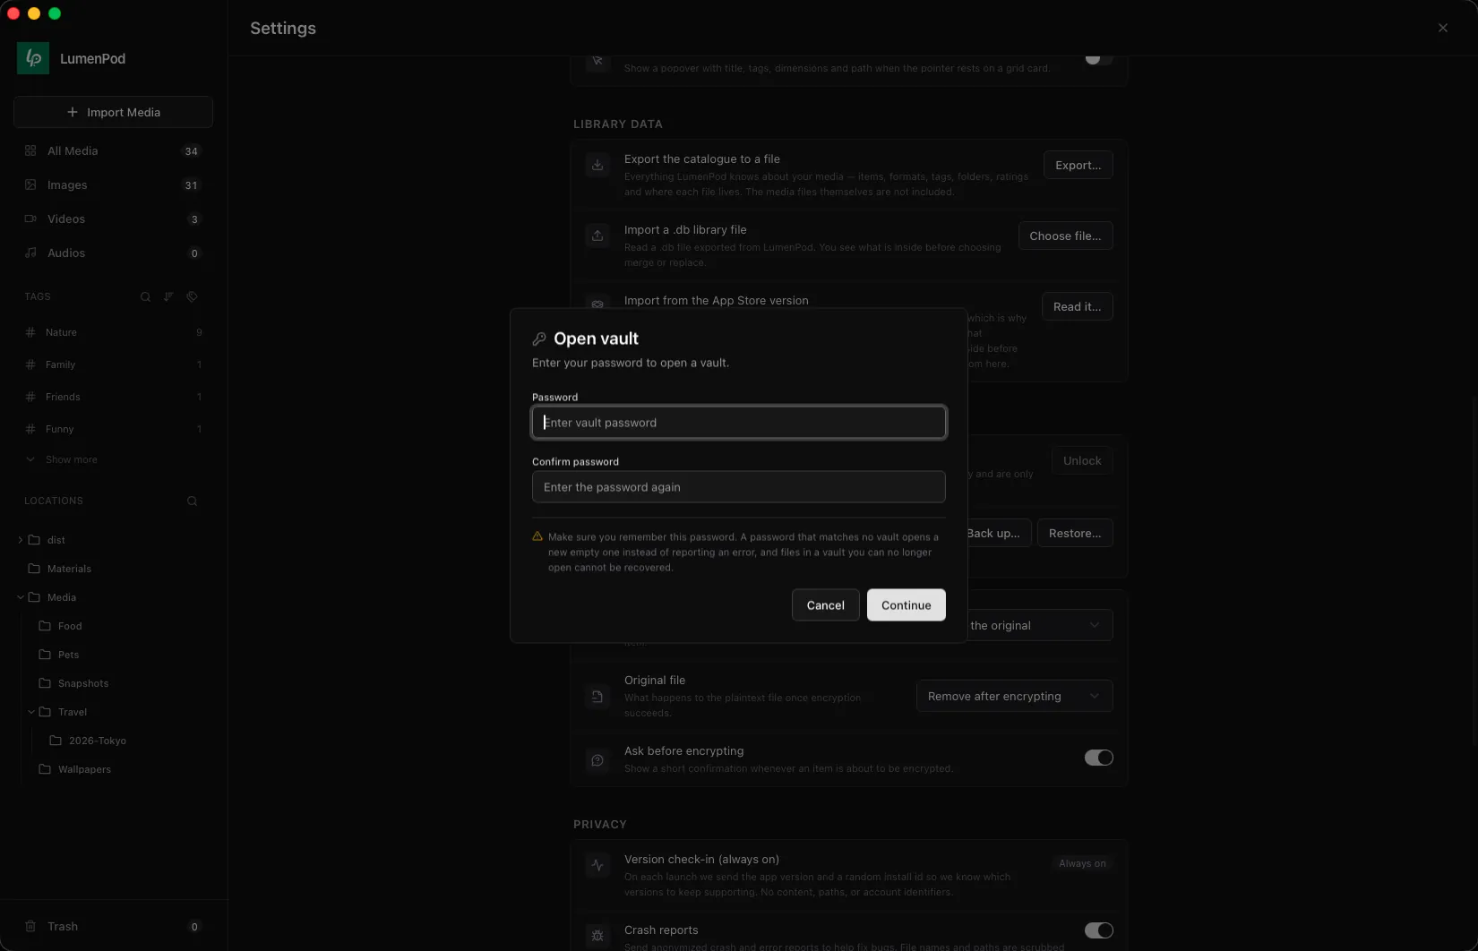Focus the Confirm password field
This screenshot has width=1478, height=951.
click(x=739, y=487)
